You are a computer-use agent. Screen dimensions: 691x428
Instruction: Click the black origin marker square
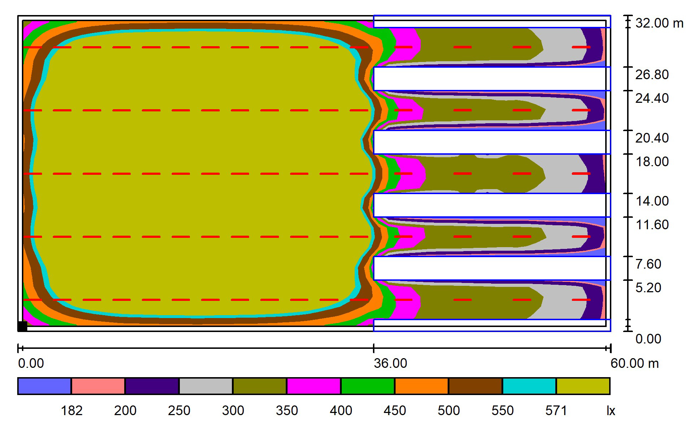click(22, 326)
